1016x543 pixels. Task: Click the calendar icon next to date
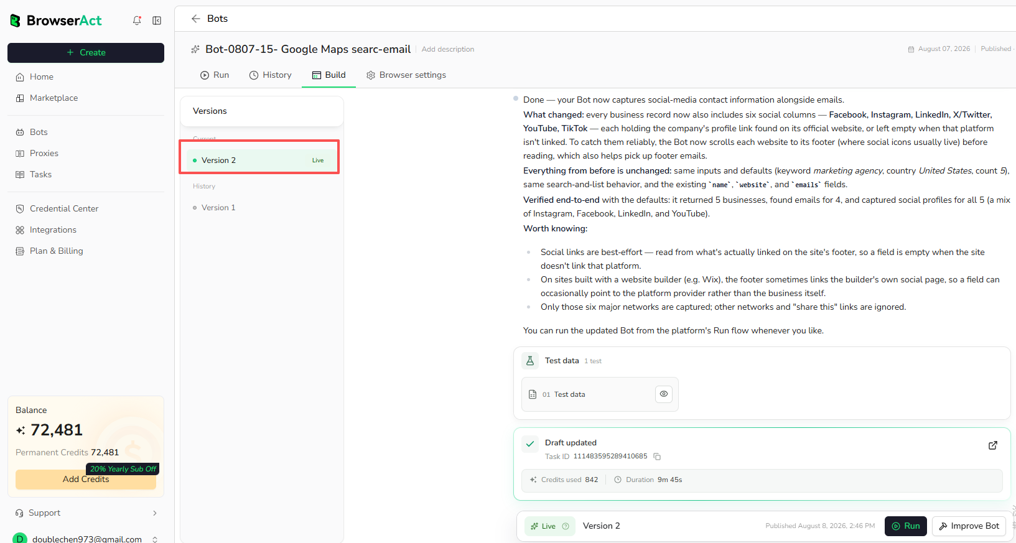pyautogui.click(x=911, y=49)
